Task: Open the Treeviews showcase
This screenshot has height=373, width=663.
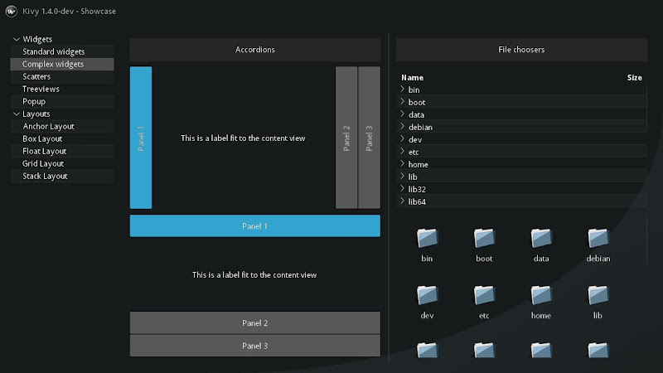Action: [62, 90]
